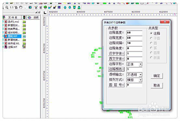Click the 西文字体 value field
Screen dimensions: 180x121
(135, 59)
